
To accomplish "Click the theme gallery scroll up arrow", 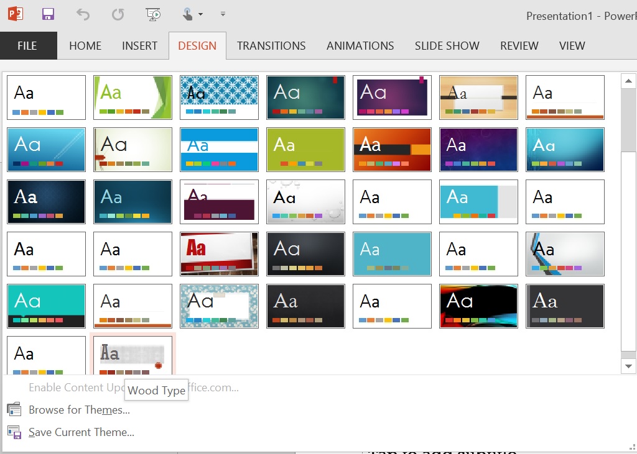I will pyautogui.click(x=628, y=81).
